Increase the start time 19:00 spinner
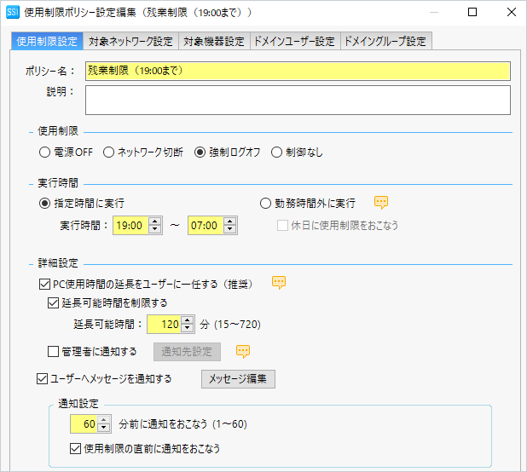This screenshot has width=527, height=472. pyautogui.click(x=155, y=222)
